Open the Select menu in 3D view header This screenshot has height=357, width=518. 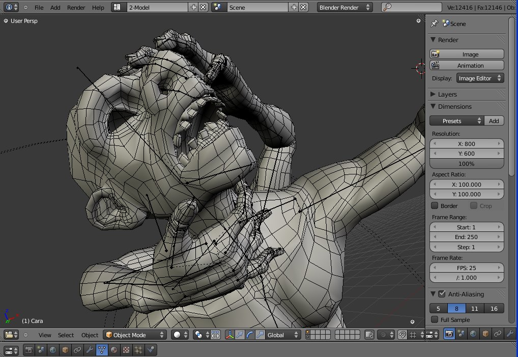pos(66,335)
